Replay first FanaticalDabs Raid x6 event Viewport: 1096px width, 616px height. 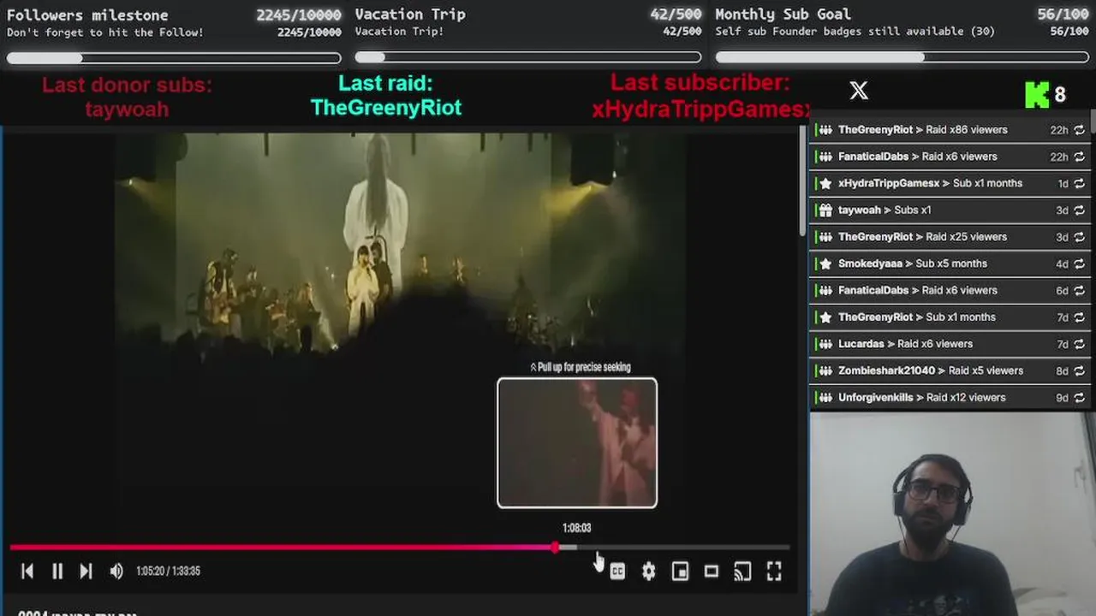[1079, 157]
